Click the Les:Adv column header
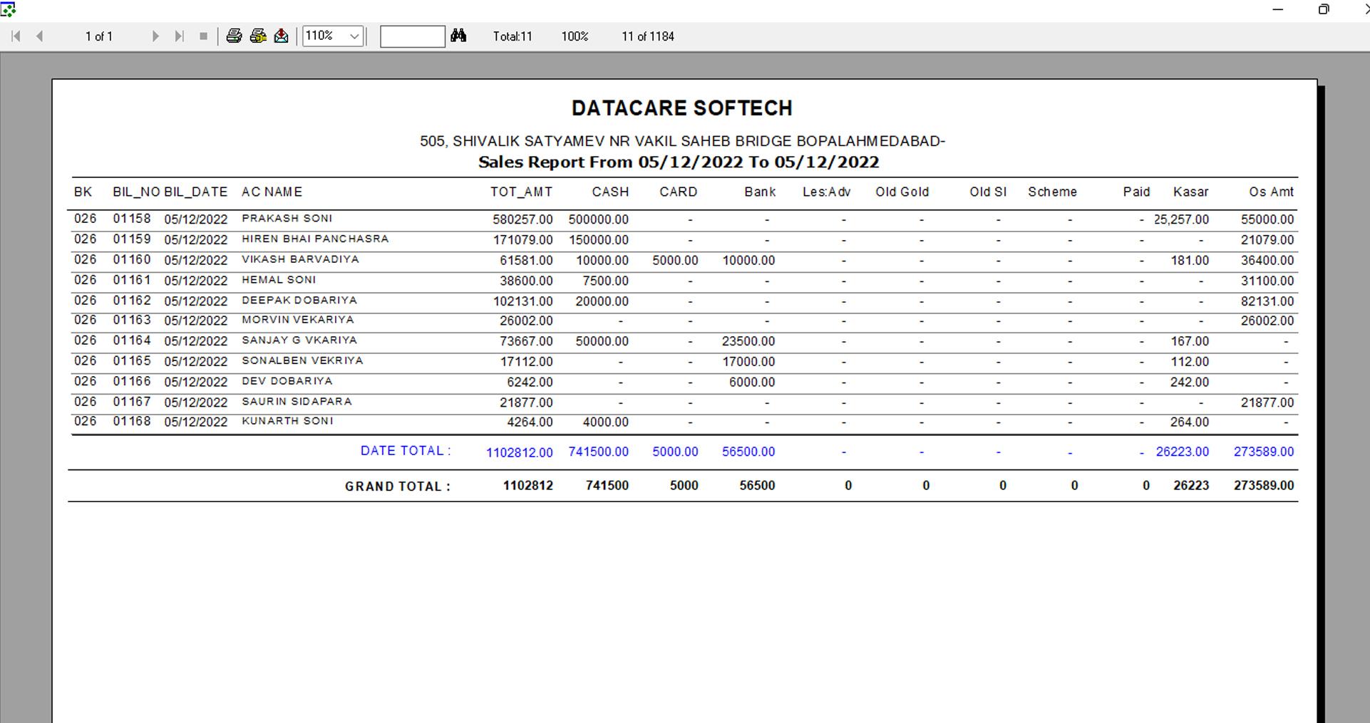This screenshot has height=723, width=1370. [x=826, y=192]
